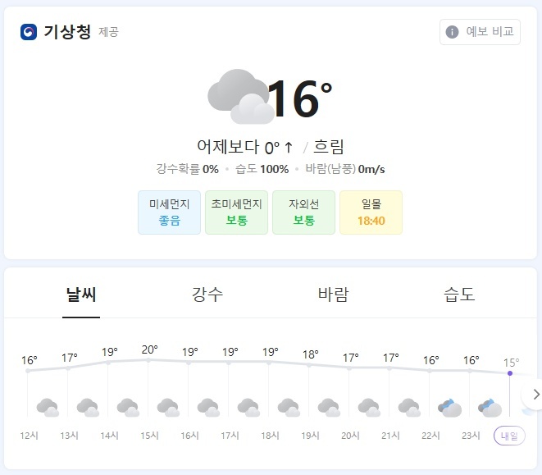
Task: Click the 12시 cloudy forecast icon
Action: click(47, 406)
